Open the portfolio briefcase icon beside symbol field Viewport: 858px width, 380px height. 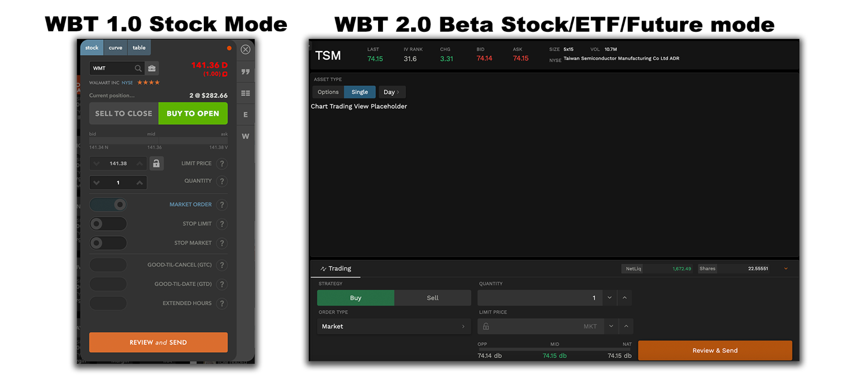click(x=152, y=68)
